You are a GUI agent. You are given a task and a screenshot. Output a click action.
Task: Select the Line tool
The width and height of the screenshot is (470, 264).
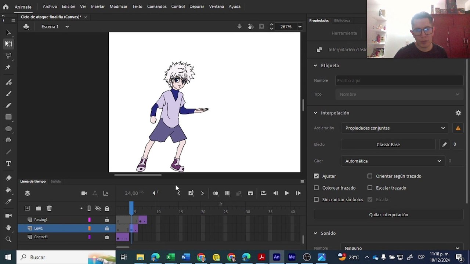pos(8,152)
